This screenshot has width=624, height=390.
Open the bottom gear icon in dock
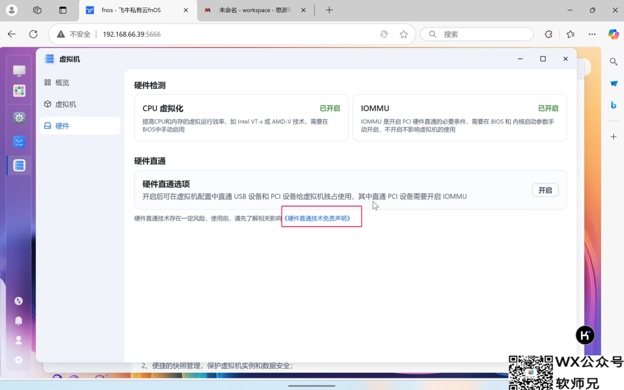tap(18, 360)
